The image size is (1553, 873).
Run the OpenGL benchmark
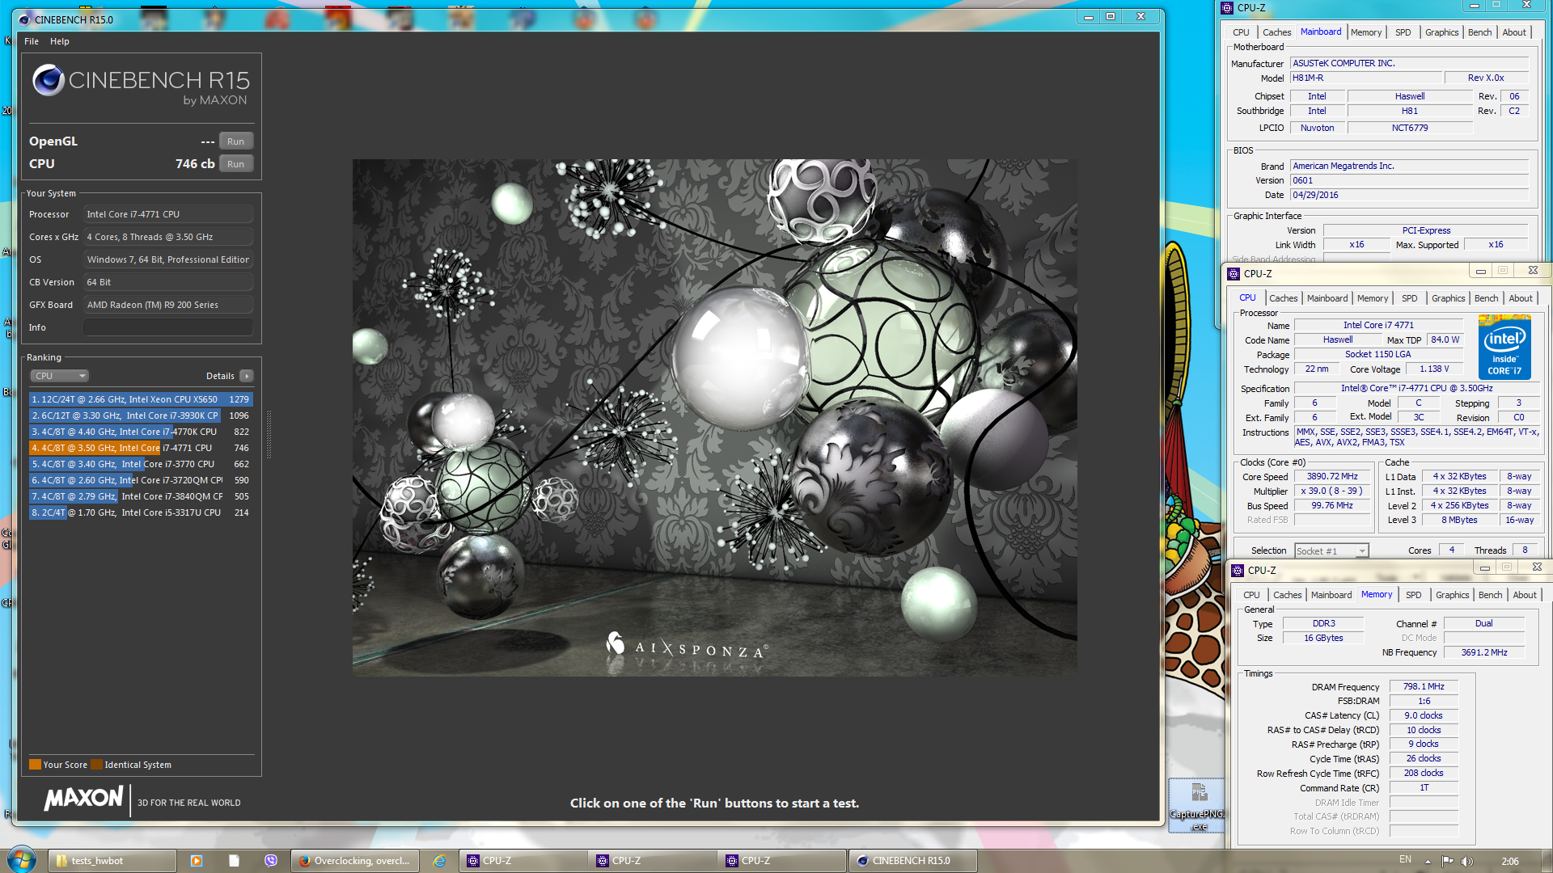tap(235, 141)
